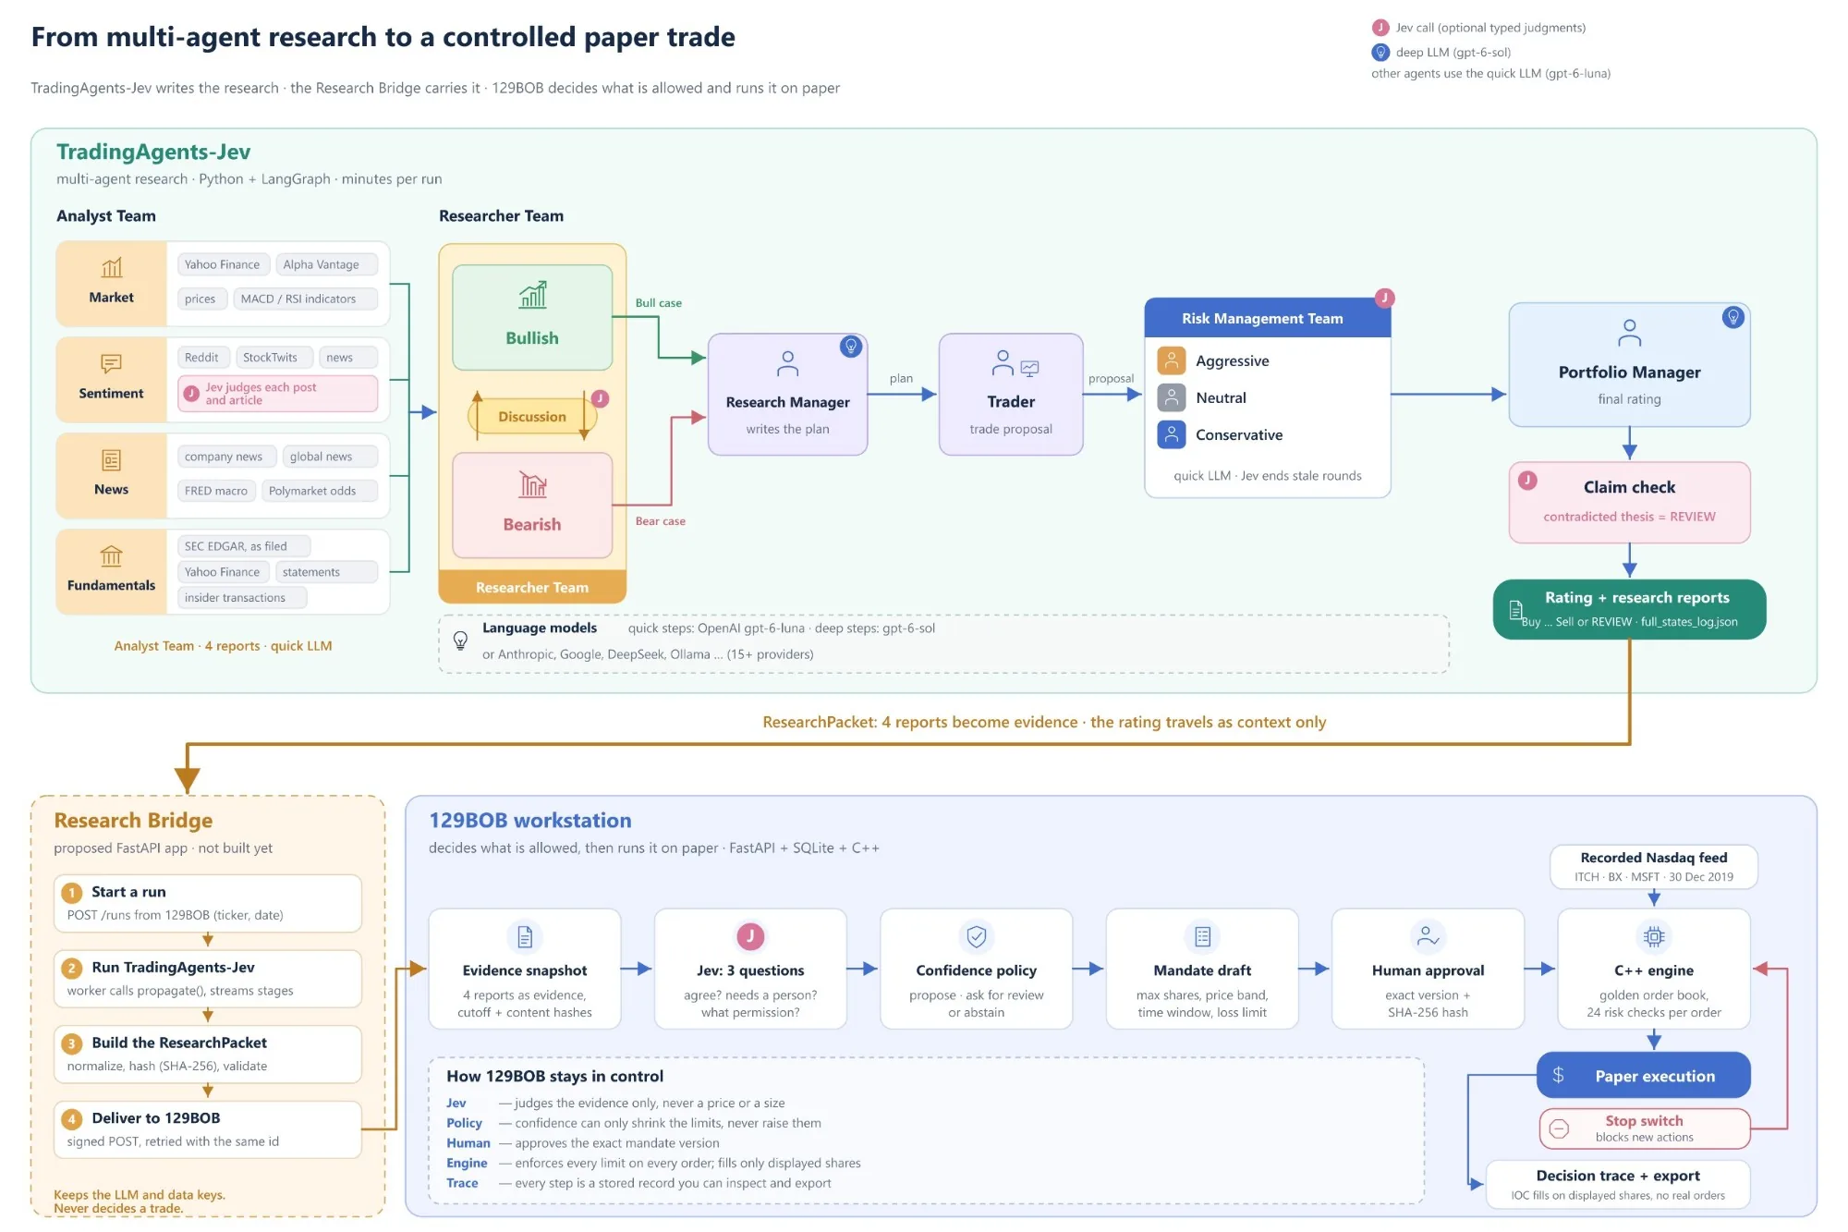Click step 1 Start a run
The width and height of the screenshot is (1848, 1232).
(208, 903)
